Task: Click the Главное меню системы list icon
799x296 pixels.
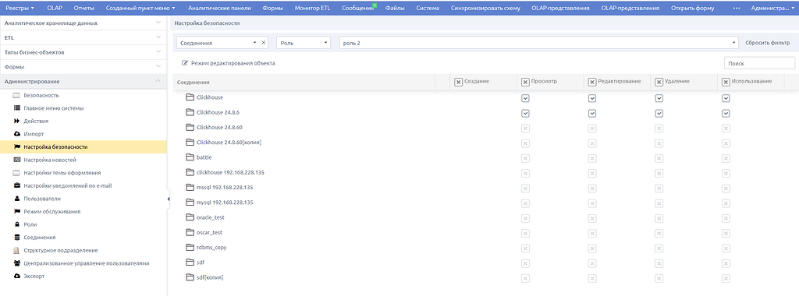Action: pyautogui.click(x=17, y=108)
